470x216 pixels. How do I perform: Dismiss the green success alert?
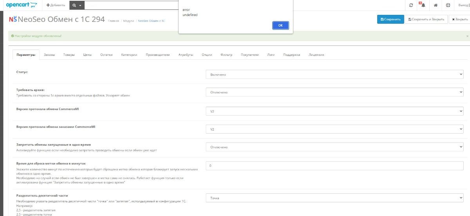[x=467, y=36]
